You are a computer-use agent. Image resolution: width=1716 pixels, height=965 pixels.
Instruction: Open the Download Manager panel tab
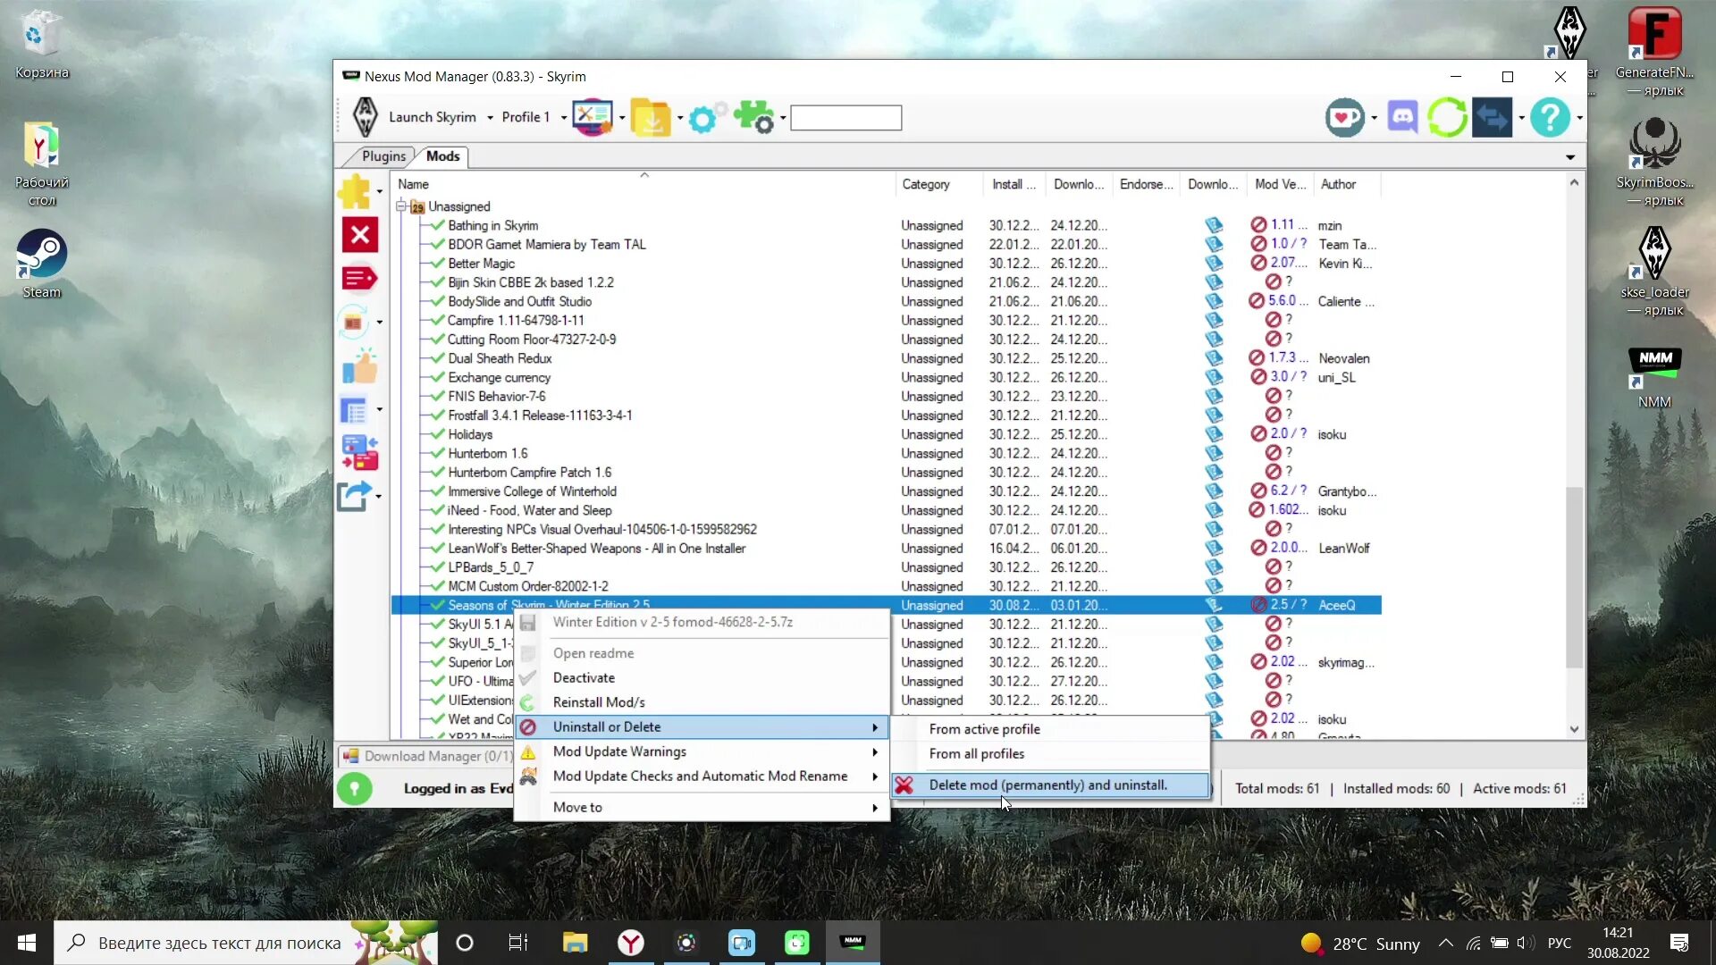(428, 756)
